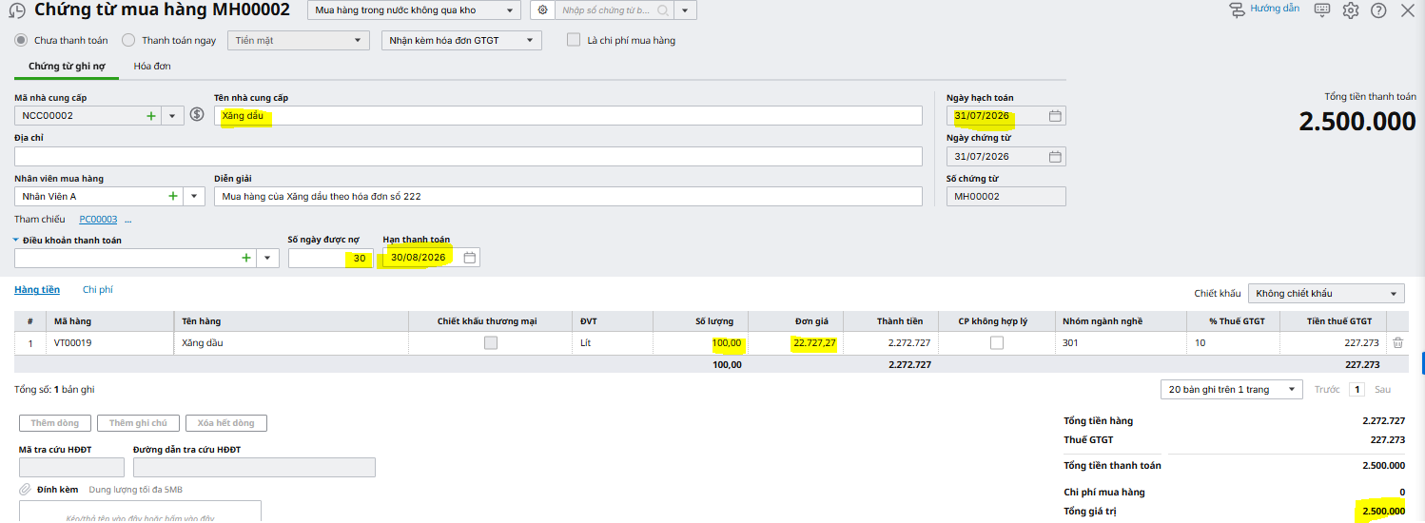Click the Thêm ghi chú button
This screenshot has width=1425, height=523.
pyautogui.click(x=138, y=423)
